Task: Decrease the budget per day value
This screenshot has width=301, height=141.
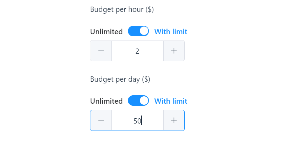Action: point(101,120)
